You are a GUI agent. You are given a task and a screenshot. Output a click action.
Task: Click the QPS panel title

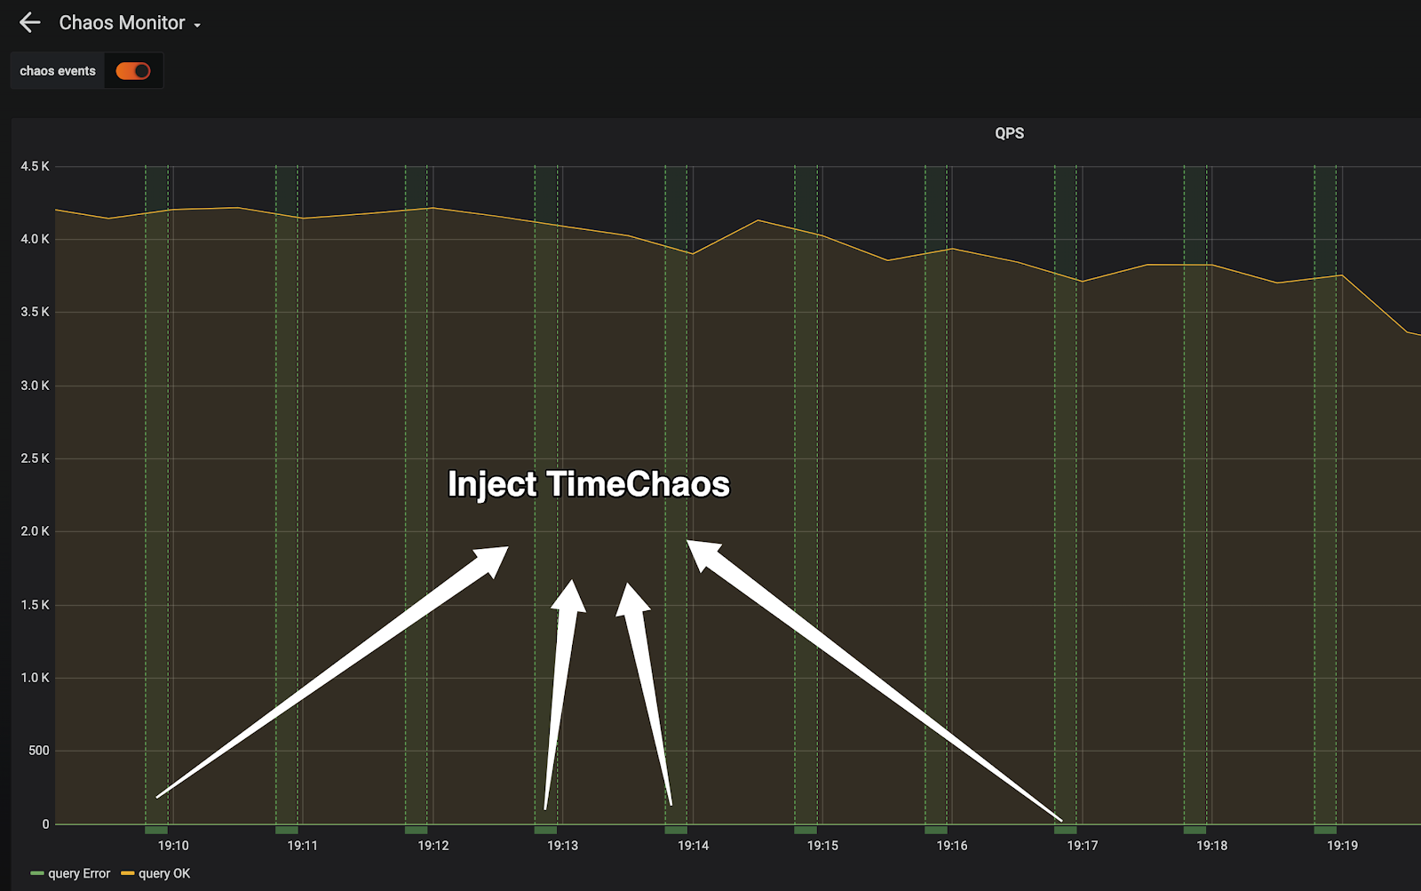coord(1009,133)
